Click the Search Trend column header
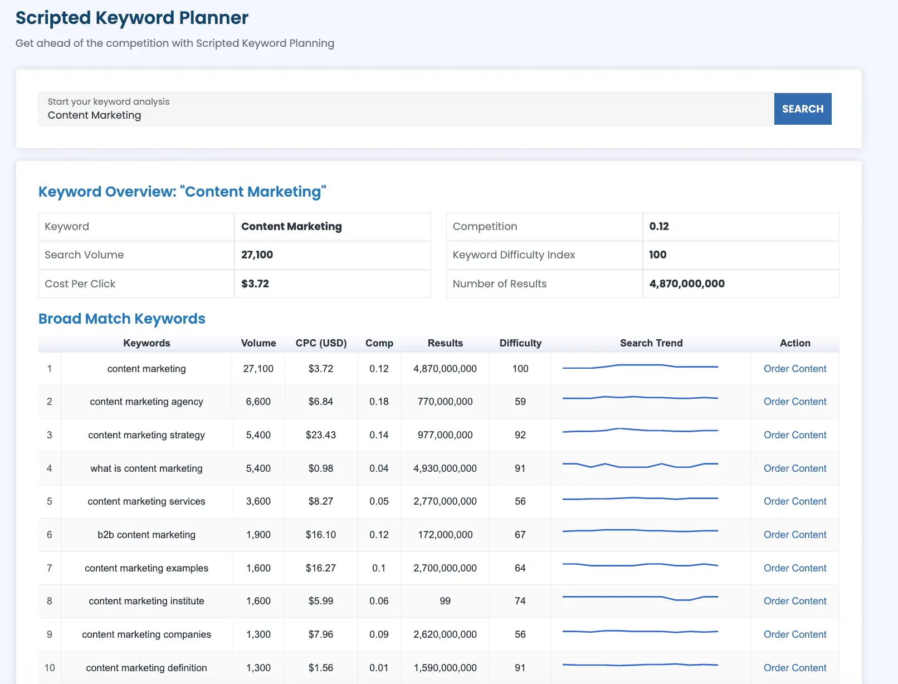Image resolution: width=898 pixels, height=684 pixels. click(x=651, y=343)
